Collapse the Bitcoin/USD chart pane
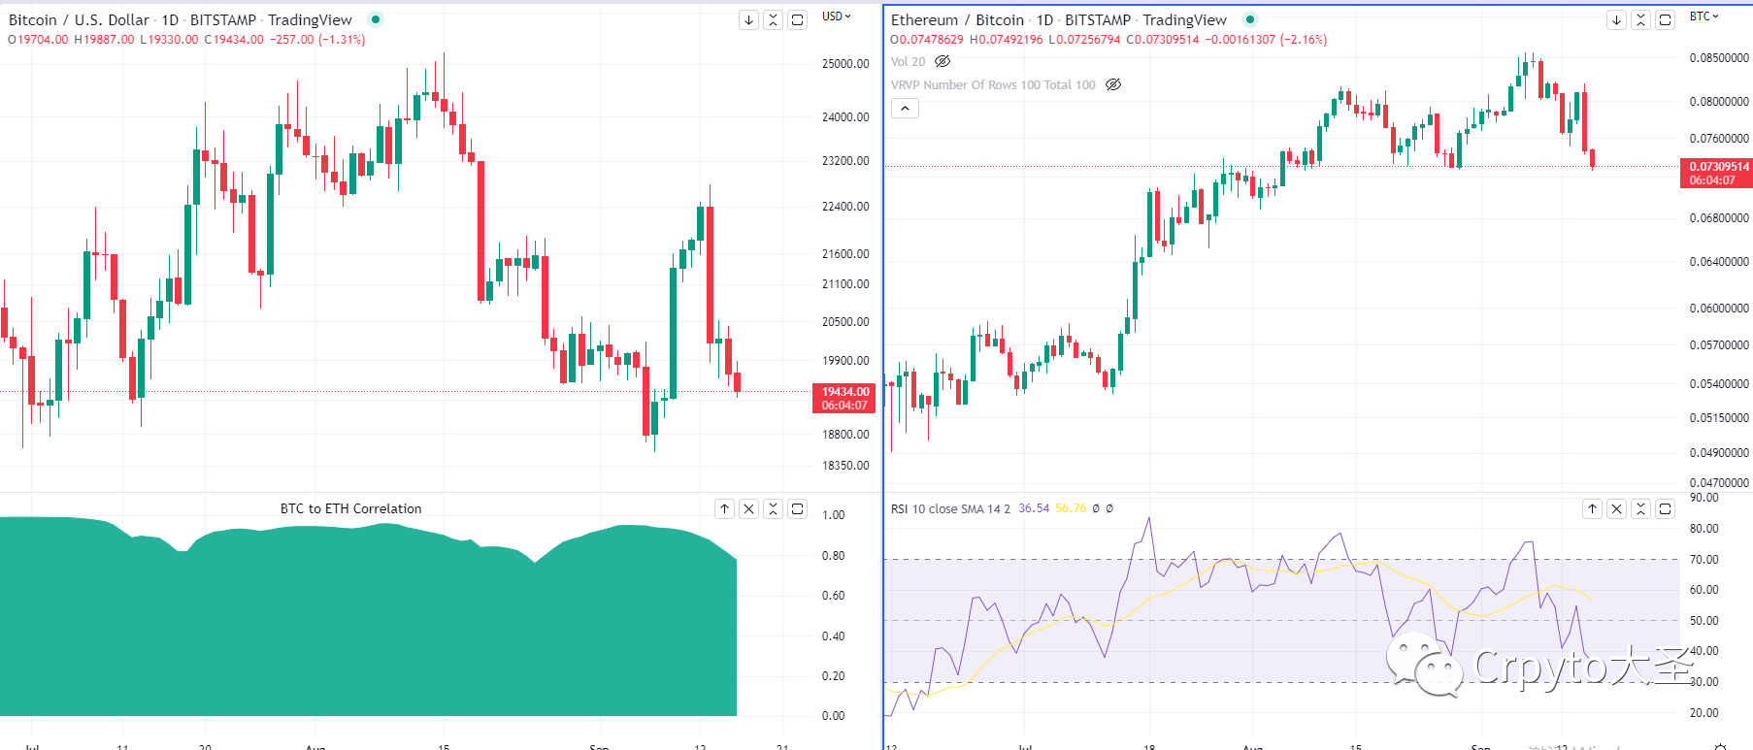Screen dimensions: 1753x750 [x=773, y=20]
